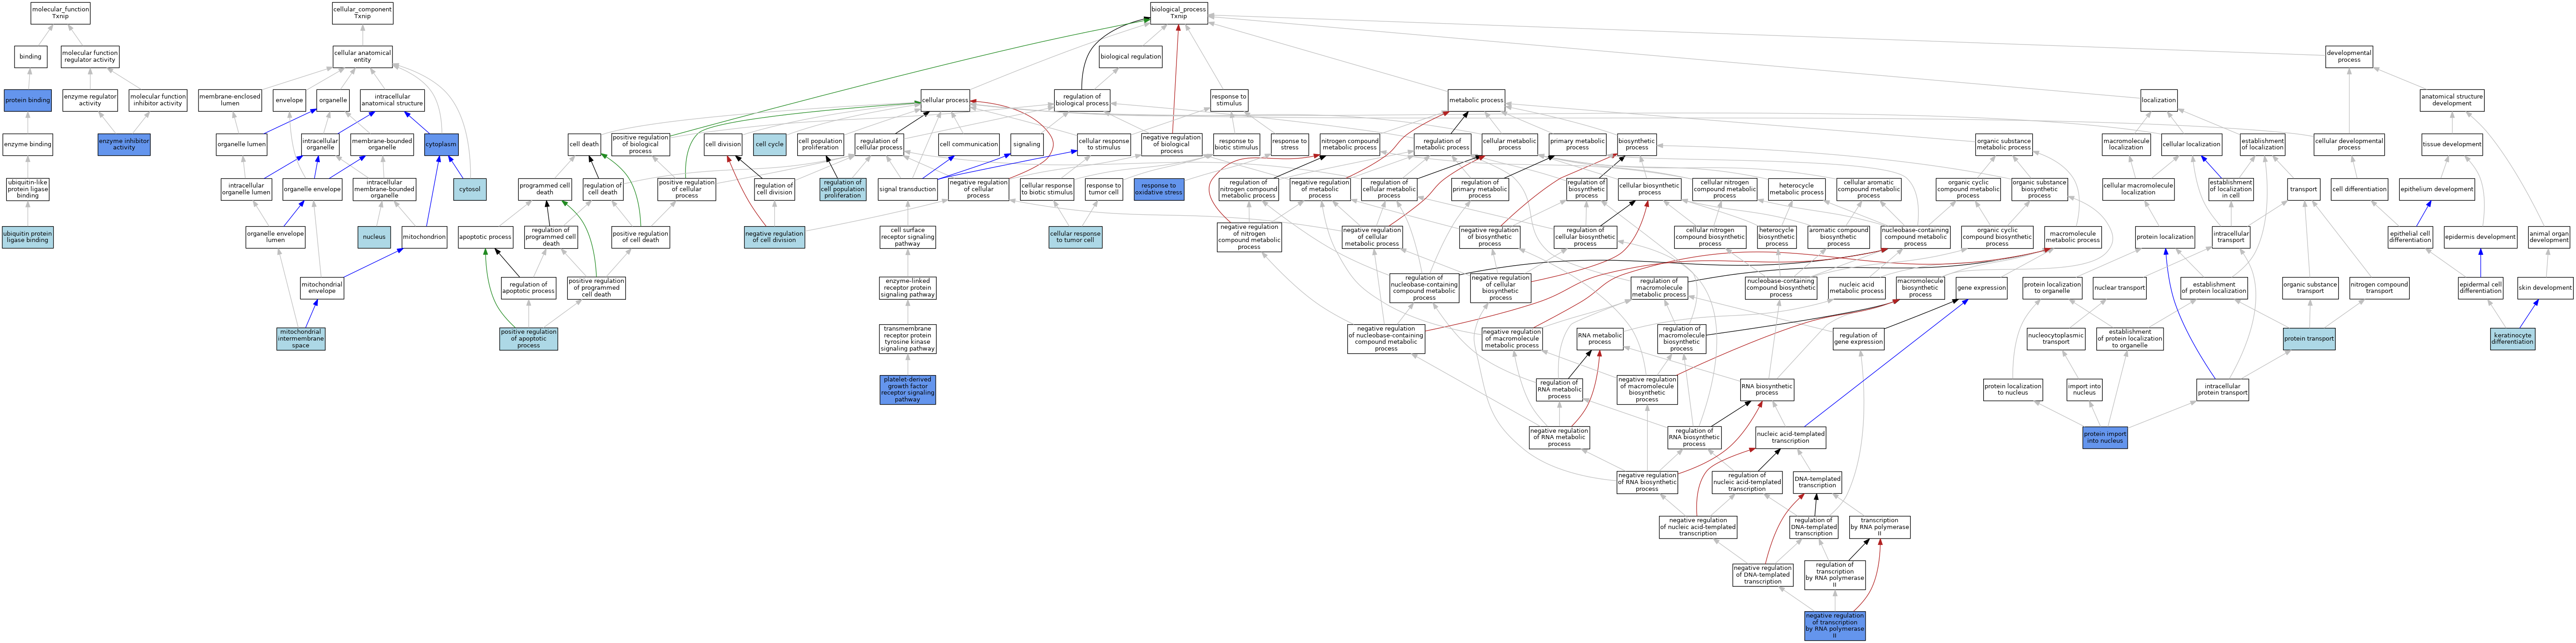
Task: Select 'negative regulation of transcription by RNA polymerase II' node
Action: (1834, 626)
